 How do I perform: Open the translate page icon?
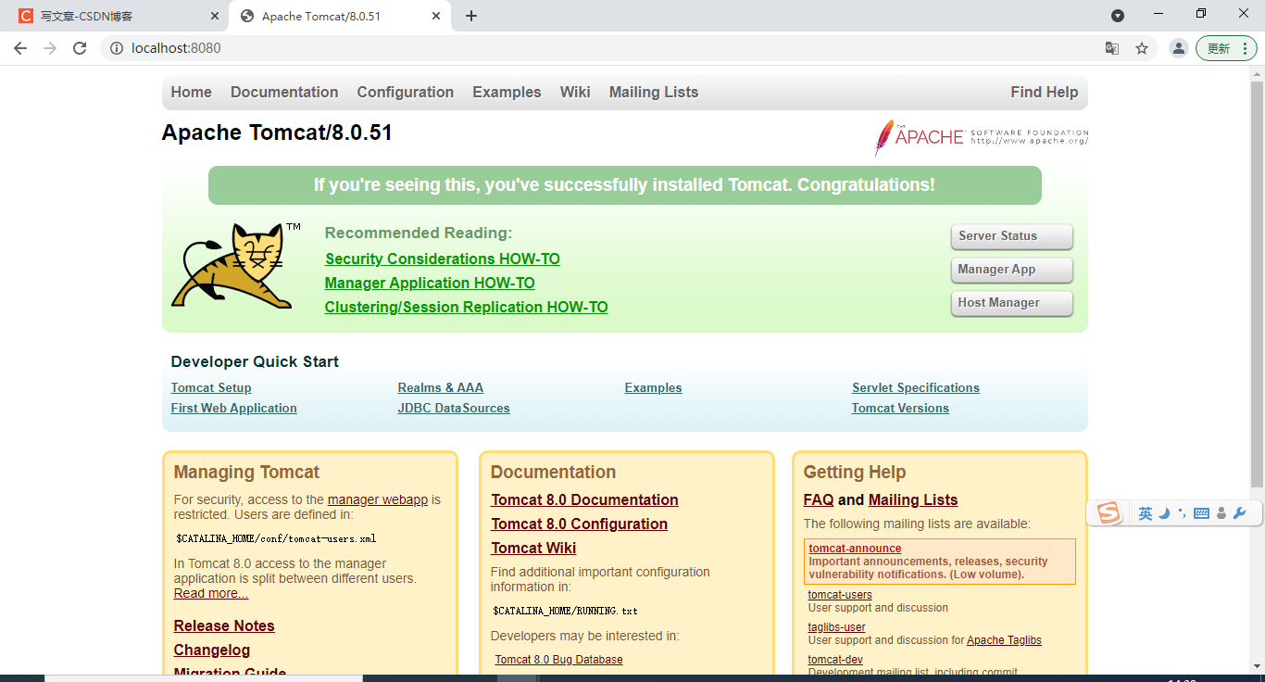tap(1112, 48)
